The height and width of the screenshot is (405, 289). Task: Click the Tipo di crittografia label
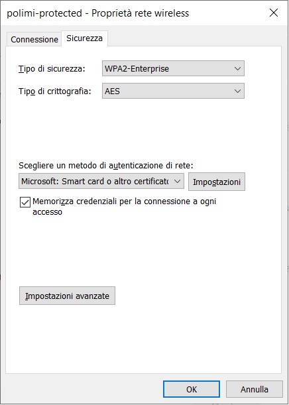coord(55,91)
